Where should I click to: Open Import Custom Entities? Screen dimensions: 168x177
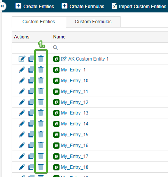coord(139,6)
